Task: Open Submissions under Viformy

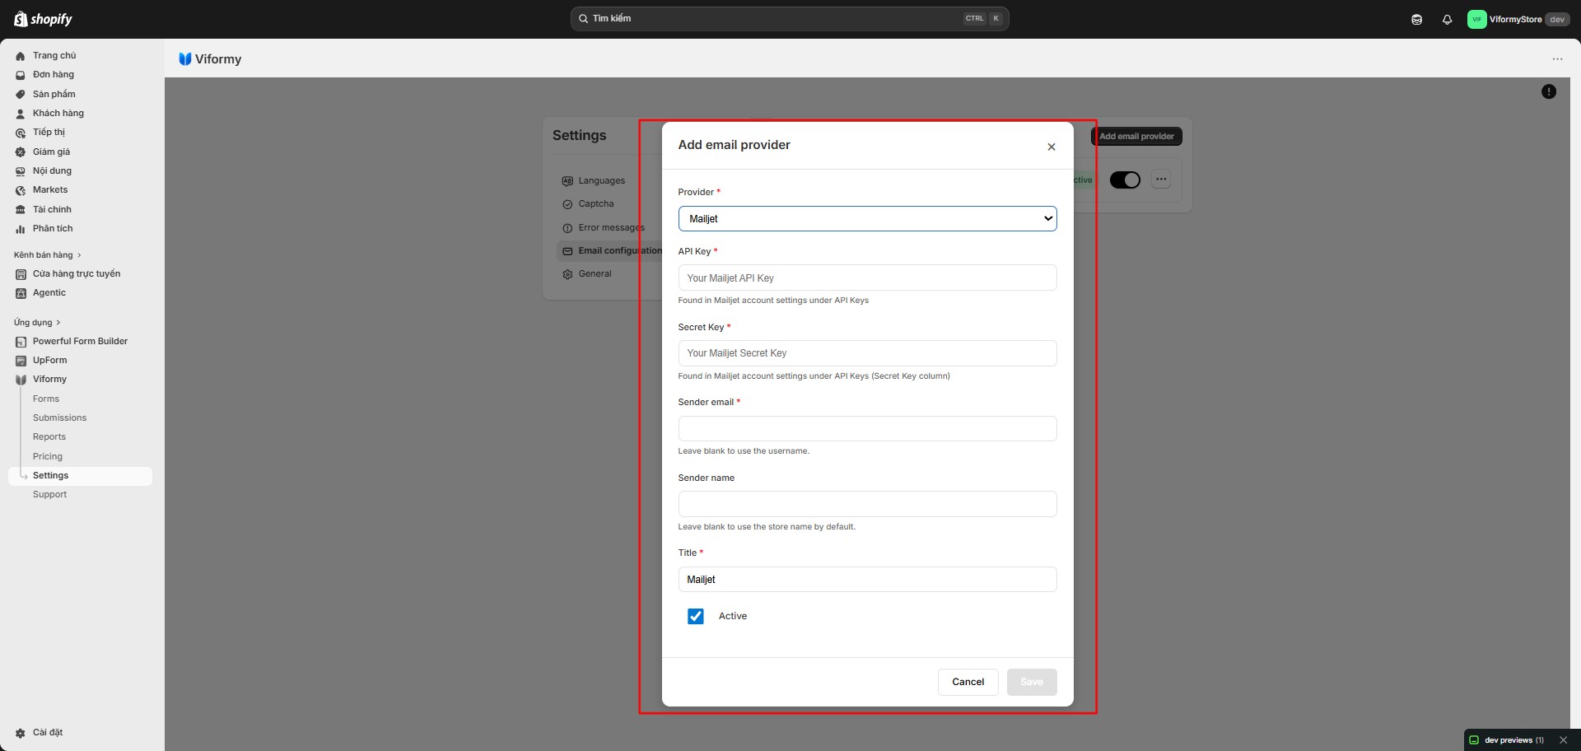Action: (59, 417)
